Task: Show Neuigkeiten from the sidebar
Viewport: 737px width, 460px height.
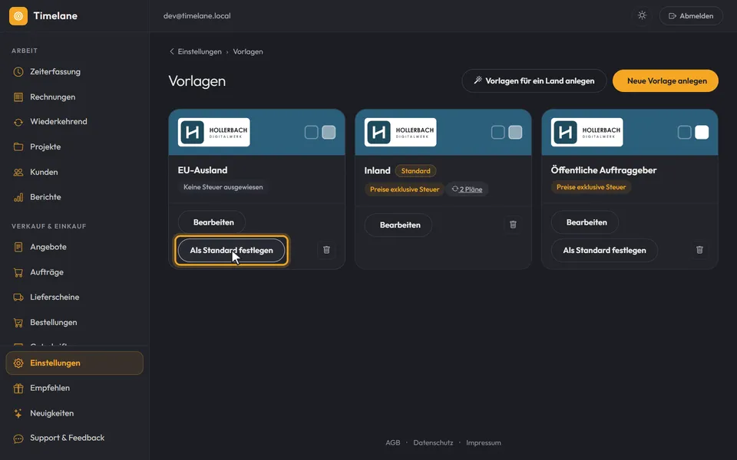Action: pos(74,413)
